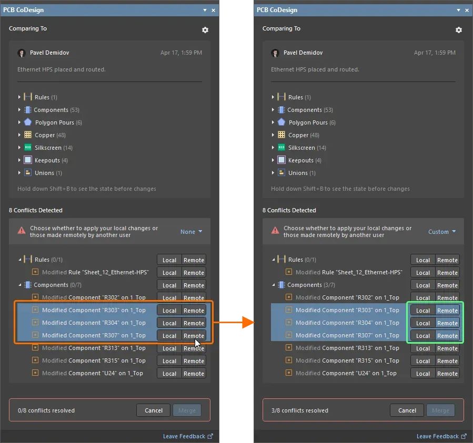Viewport: 473px width, 443px height.
Task: Click "3/8 conflicts resolved" status in right panel
Action: 299,410
